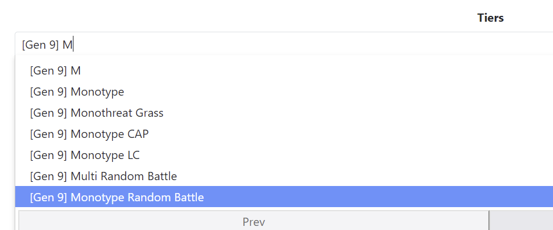Viewport: 553px width, 230px height.
Task: Pick the [Gen 9] Monothreat Grass tier
Action: 284,113
